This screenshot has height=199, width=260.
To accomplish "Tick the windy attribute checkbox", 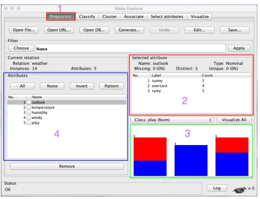I will pyautogui.click(x=29, y=118).
